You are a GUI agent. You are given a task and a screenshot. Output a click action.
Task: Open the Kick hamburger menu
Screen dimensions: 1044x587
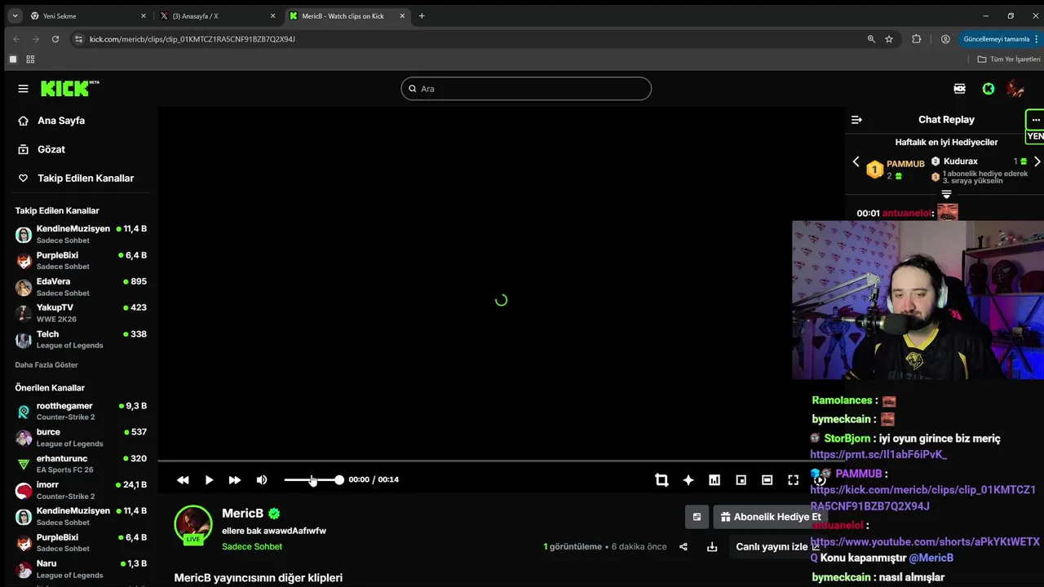point(23,89)
